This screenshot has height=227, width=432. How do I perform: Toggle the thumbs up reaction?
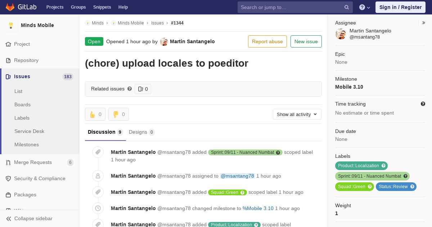(95, 114)
